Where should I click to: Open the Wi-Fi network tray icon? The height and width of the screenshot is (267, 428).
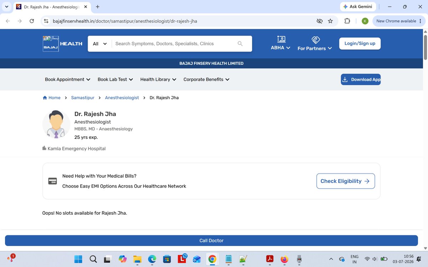367,259
